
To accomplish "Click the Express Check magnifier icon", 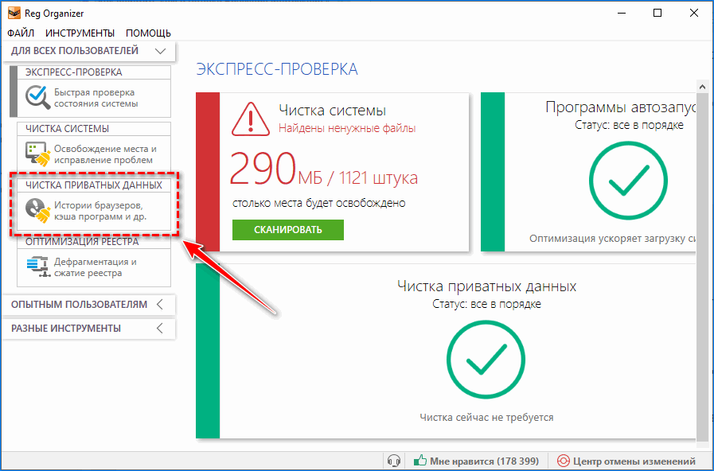I will pyautogui.click(x=37, y=97).
